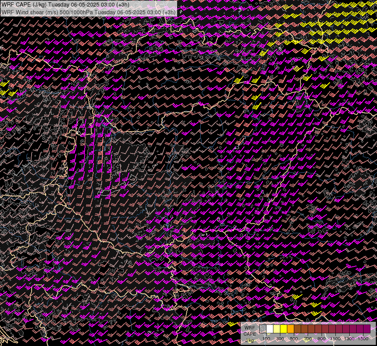This screenshot has height=346, width=377.
Task: Select the orange CAPE legend swatch
Action: point(290,329)
